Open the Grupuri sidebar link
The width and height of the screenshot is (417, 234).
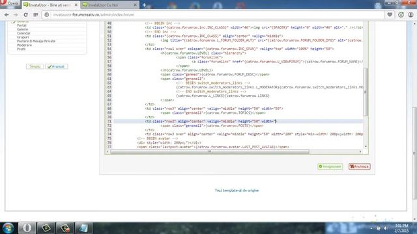pos(23,38)
